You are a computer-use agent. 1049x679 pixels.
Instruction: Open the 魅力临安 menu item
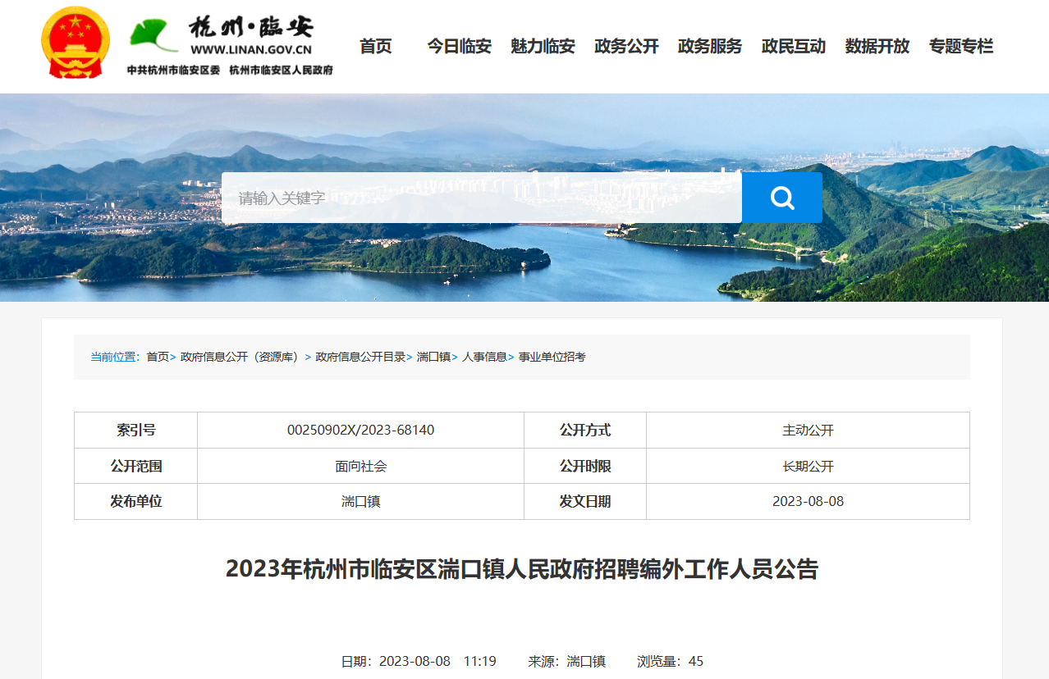click(x=543, y=47)
